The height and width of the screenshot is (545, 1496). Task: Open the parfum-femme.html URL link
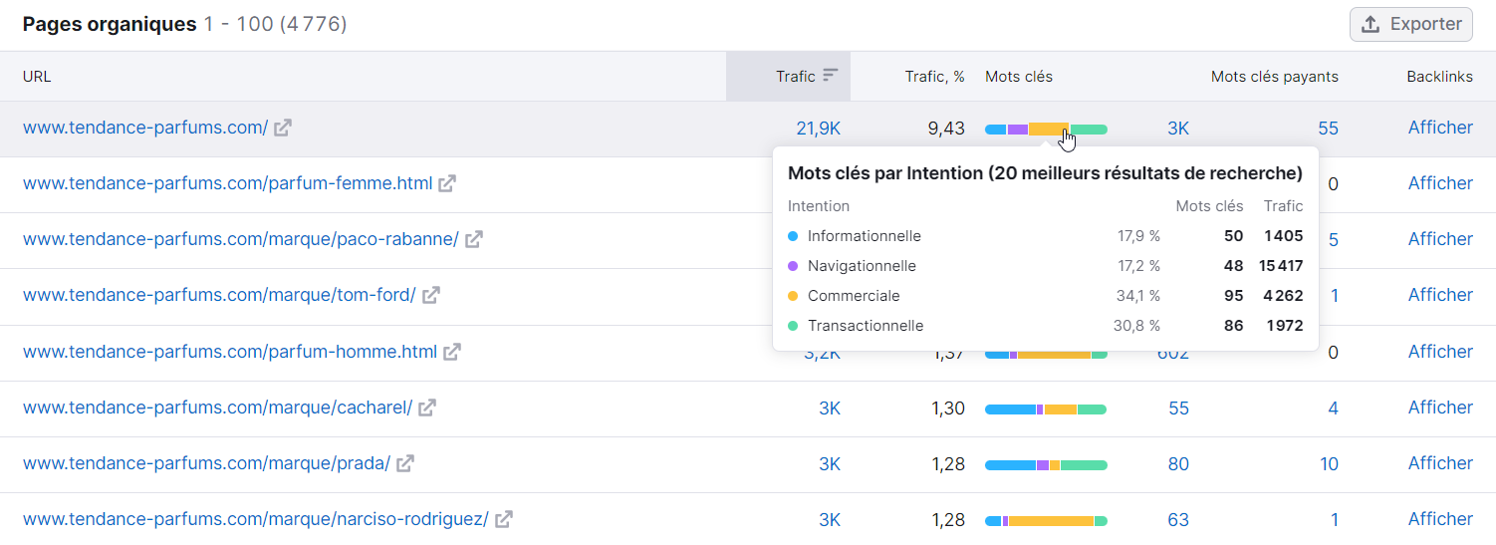[x=228, y=183]
